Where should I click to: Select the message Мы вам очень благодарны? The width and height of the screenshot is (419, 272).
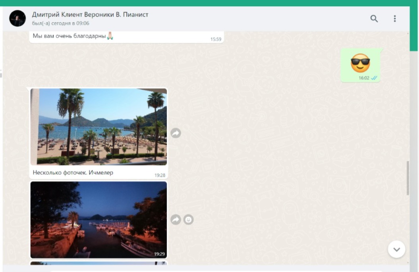pos(69,36)
